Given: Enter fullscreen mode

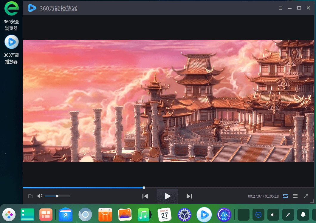Looking at the screenshot, I should pos(306,196).
